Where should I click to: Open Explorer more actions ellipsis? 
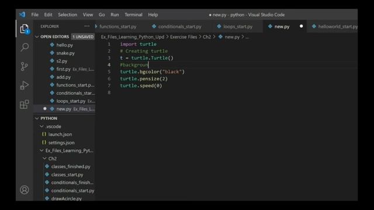click(x=87, y=26)
